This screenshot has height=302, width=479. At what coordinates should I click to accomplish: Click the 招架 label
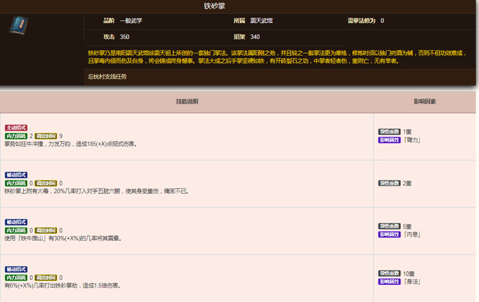[x=240, y=37]
